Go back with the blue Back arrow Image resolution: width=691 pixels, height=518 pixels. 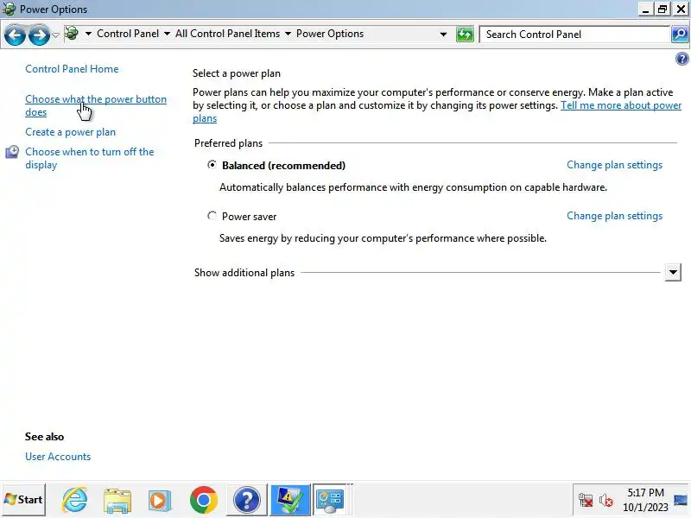pyautogui.click(x=15, y=35)
